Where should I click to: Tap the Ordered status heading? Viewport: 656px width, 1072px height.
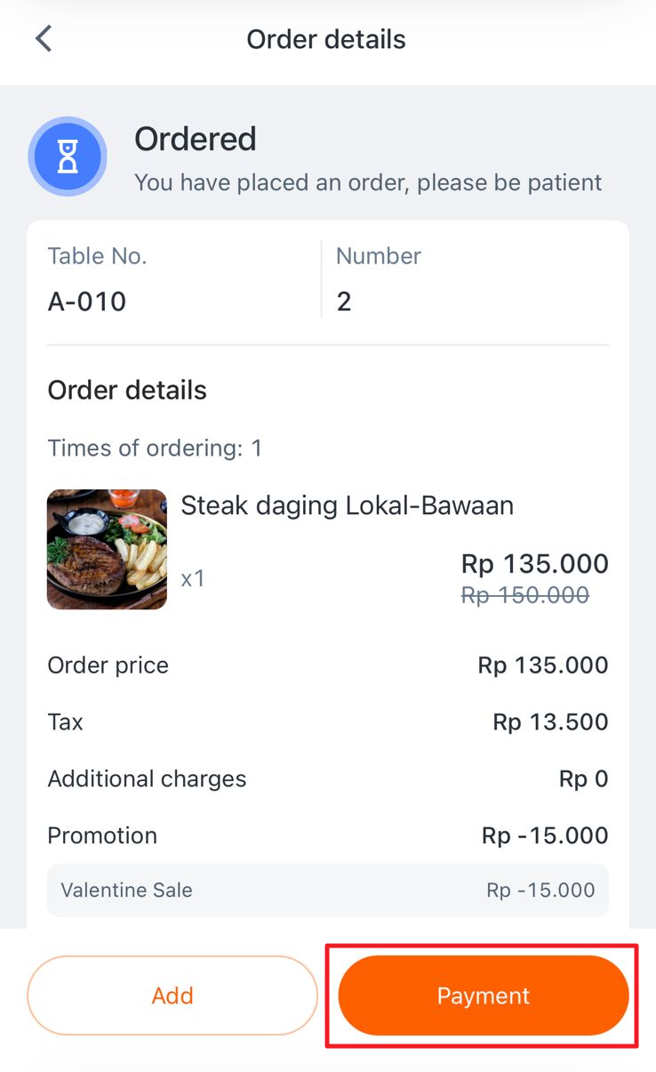click(196, 139)
